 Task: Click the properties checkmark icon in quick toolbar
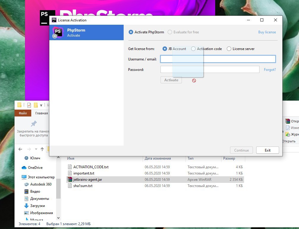click(29, 105)
